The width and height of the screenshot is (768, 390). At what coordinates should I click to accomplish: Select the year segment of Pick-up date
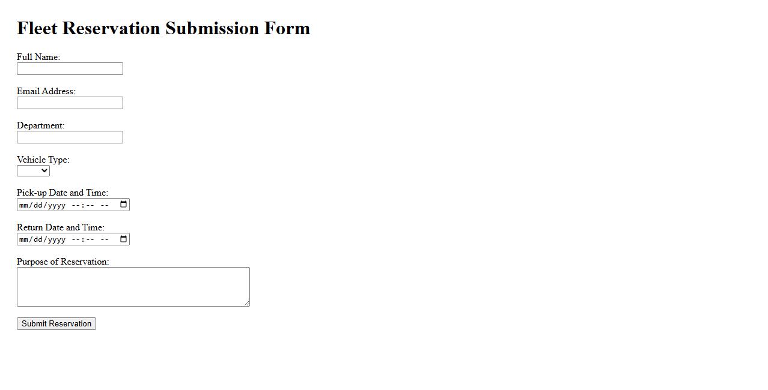point(56,205)
